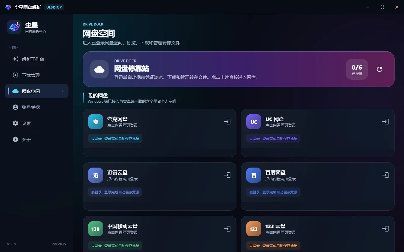Click 去登录 button on 迅雷云盘 card
404x252 pixels.
coord(115,192)
